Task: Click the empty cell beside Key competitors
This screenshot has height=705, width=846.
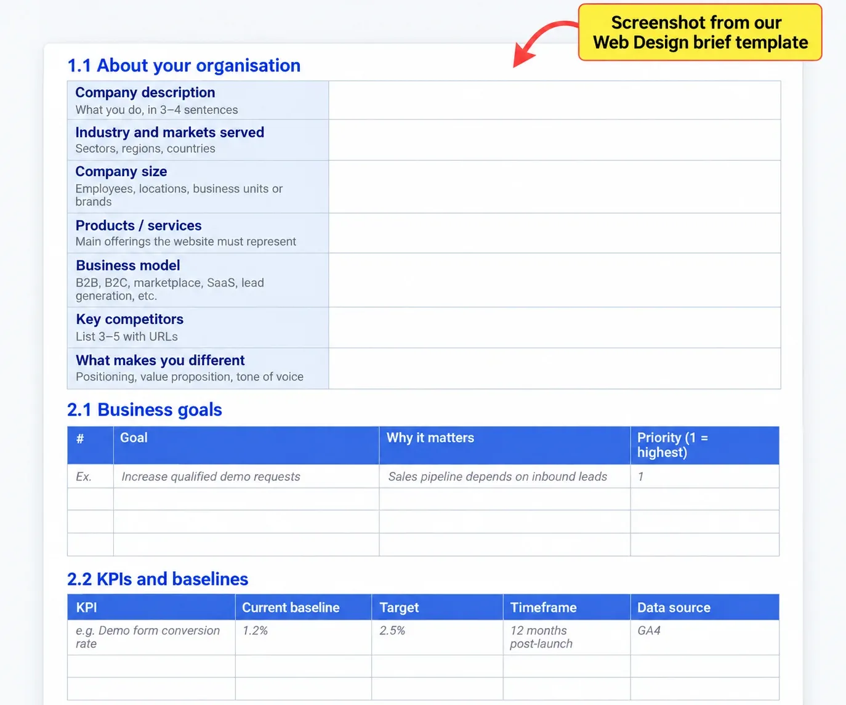Action: (554, 328)
